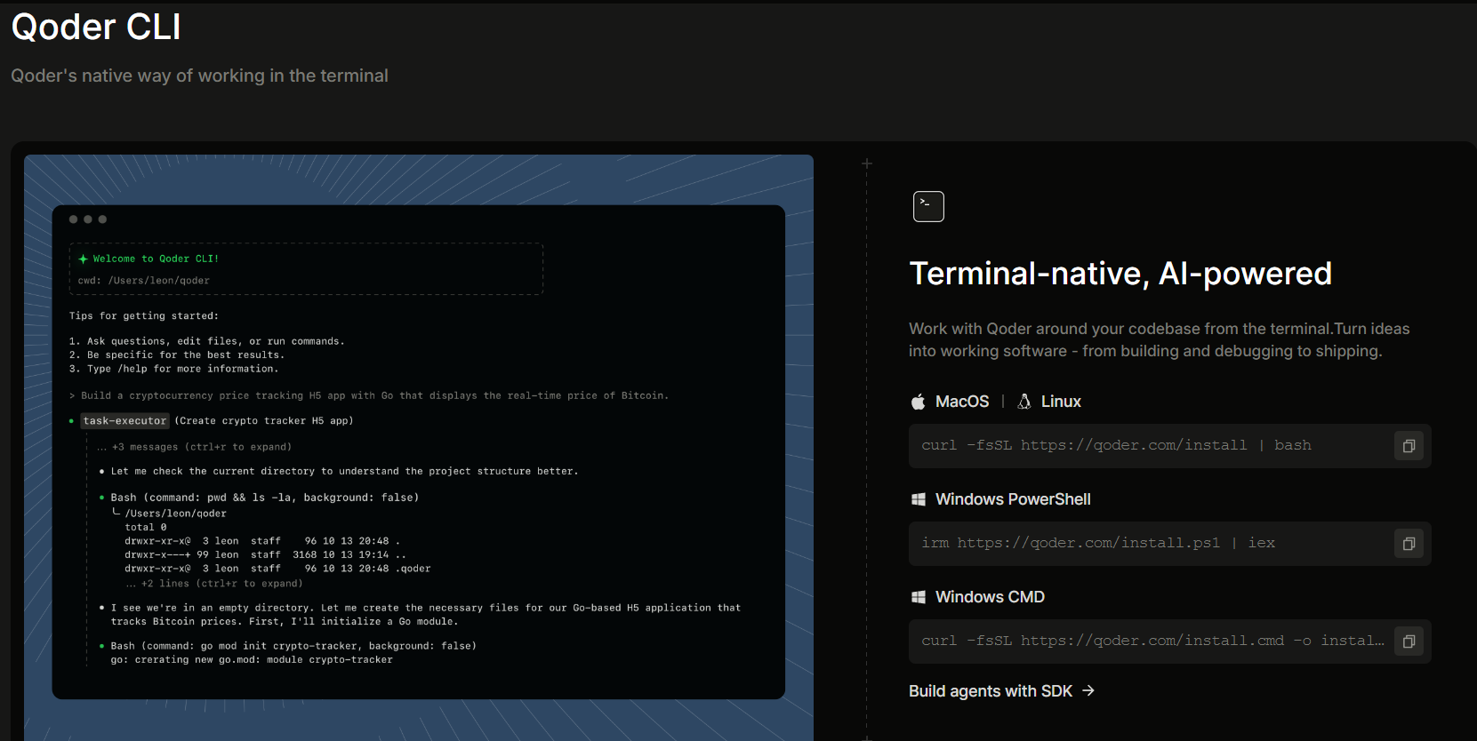Click the Terminal-native, AI-powered heading
Image resolution: width=1477 pixels, height=741 pixels.
click(1120, 274)
